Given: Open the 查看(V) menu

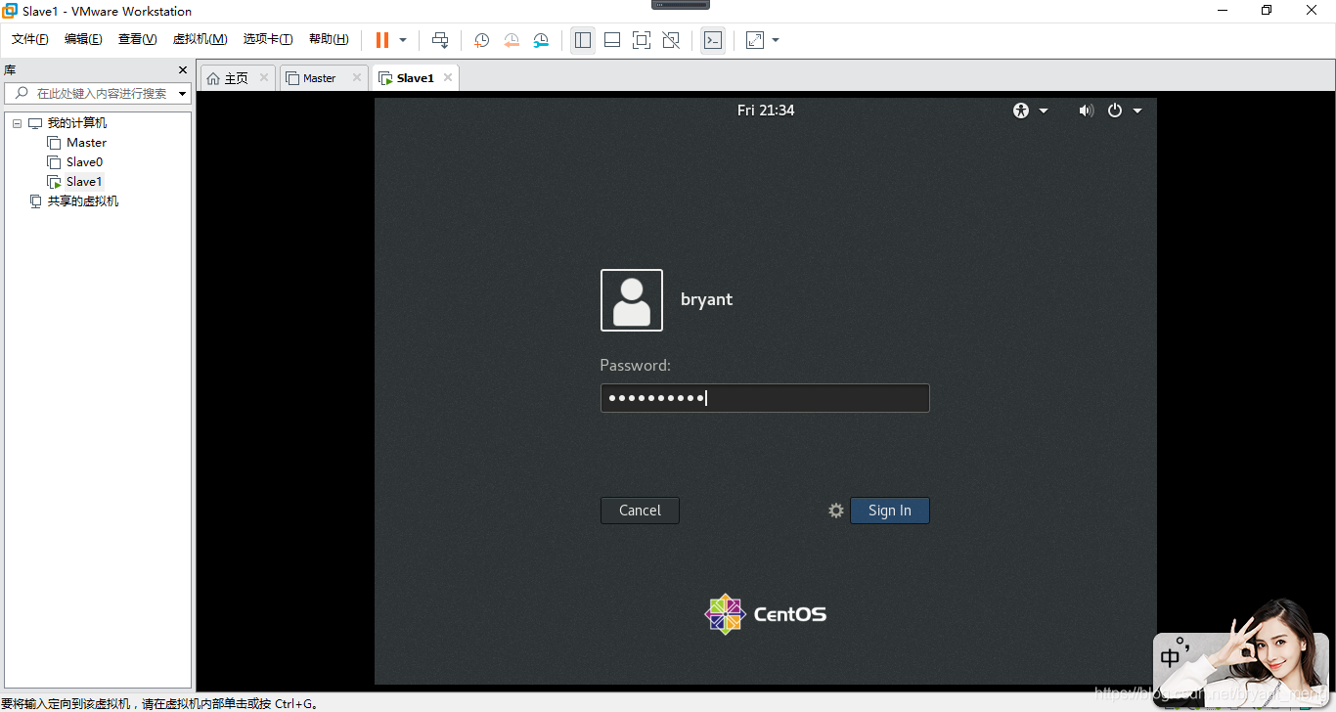Looking at the screenshot, I should (137, 39).
